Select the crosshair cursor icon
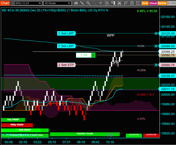 (x=101, y=3)
